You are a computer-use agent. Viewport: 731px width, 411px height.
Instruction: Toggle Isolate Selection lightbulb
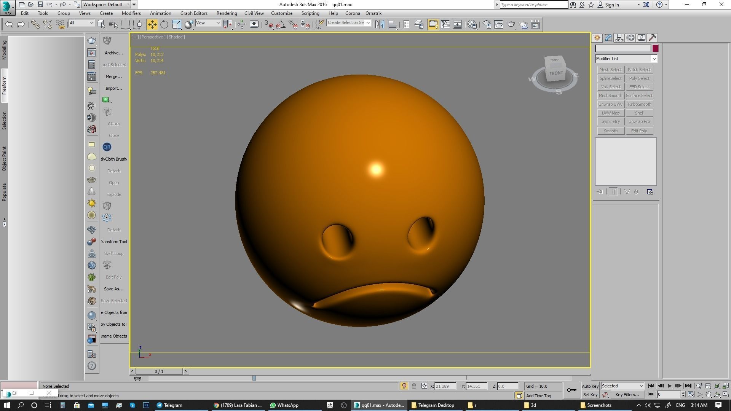[404, 386]
